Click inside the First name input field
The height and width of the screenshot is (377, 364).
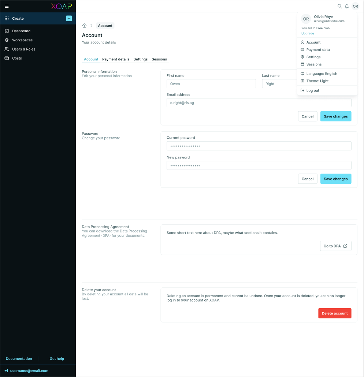click(x=211, y=83)
